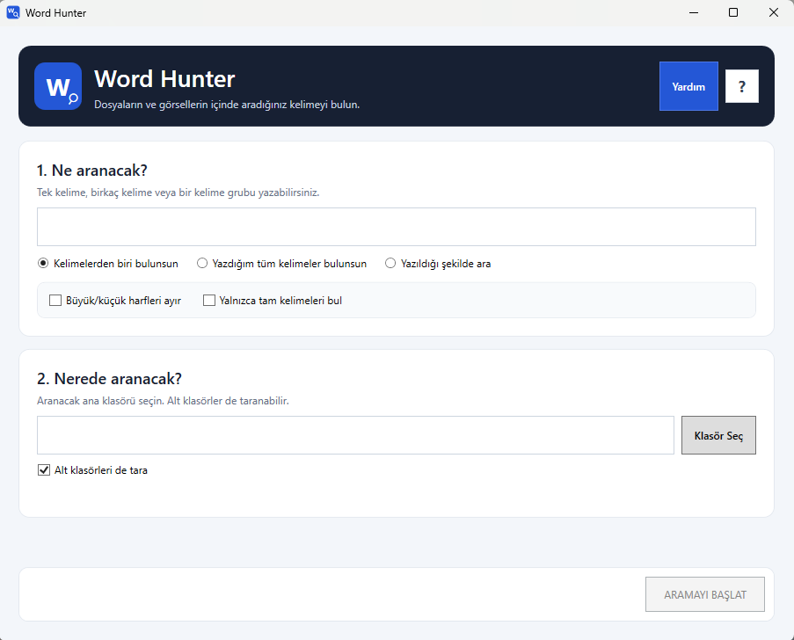Click the '1. Ne aranacak?' heading
Image resolution: width=794 pixels, height=640 pixels.
pos(92,171)
